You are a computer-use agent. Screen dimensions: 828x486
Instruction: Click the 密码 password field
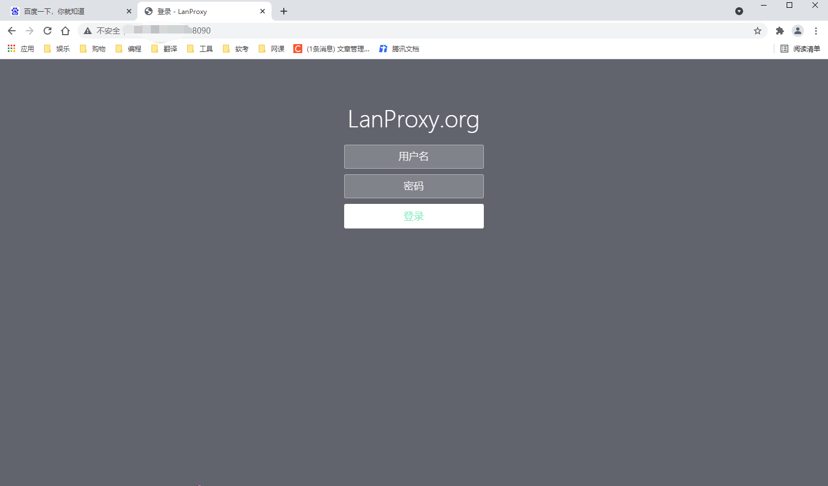tap(413, 186)
